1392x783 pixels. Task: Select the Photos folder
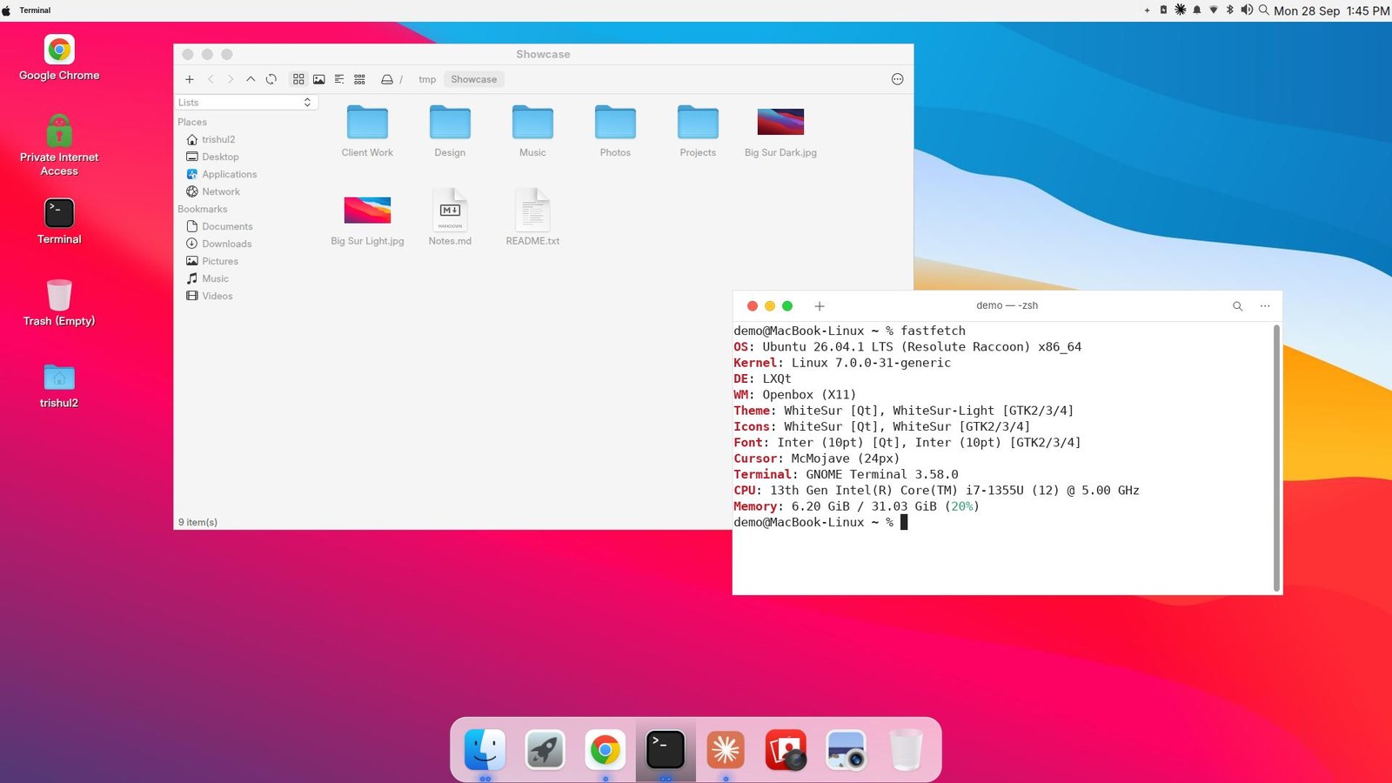click(615, 131)
